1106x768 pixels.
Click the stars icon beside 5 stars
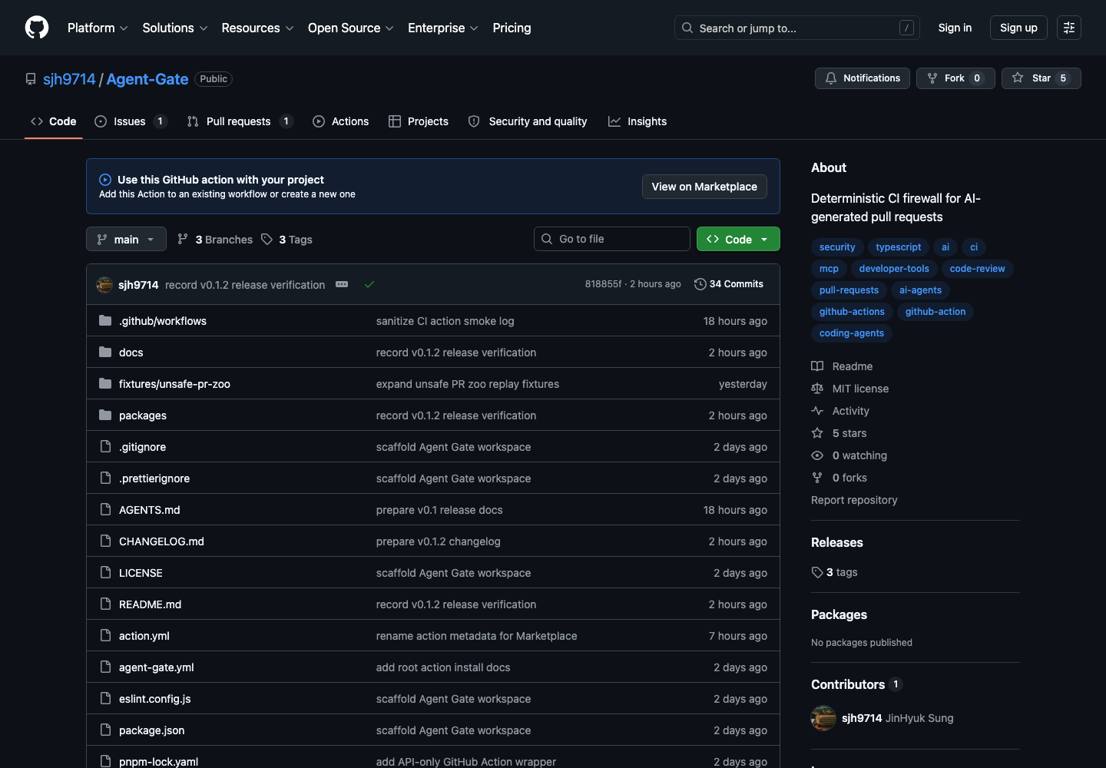(817, 433)
